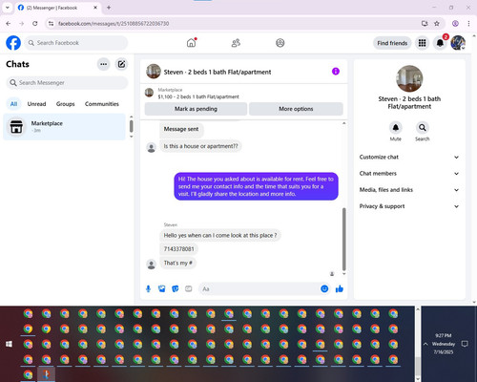Click the Search Facebook field

76,43
